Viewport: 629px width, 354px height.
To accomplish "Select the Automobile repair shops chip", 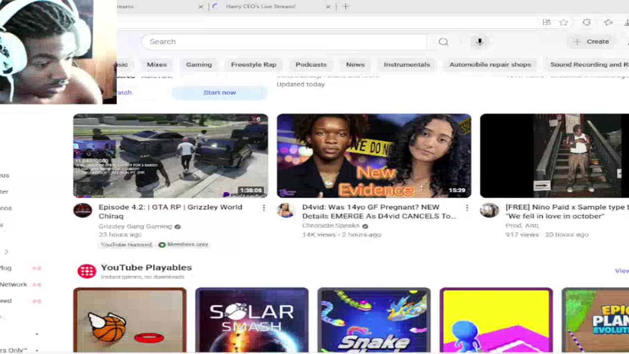I will click(x=490, y=64).
